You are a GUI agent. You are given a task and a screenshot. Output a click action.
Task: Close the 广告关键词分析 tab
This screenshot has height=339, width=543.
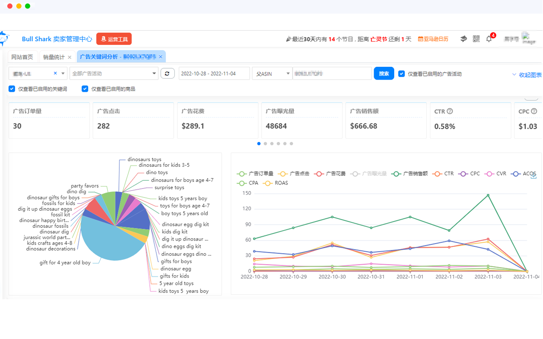pyautogui.click(x=161, y=57)
